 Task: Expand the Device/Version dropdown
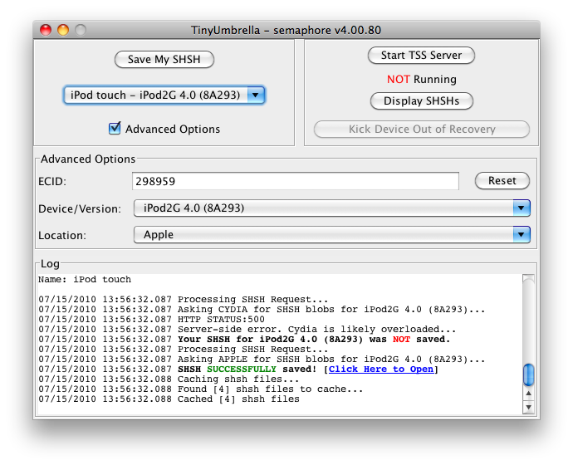tap(331, 208)
